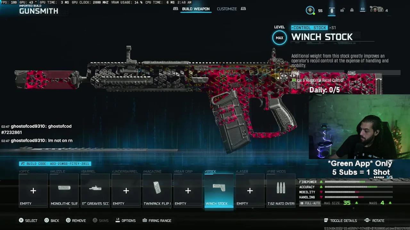Click the streamer webcam overlay

click(359, 127)
